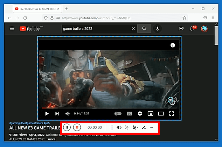Open the Firefox application menu
This screenshot has width=222, height=147.
click(213, 18)
